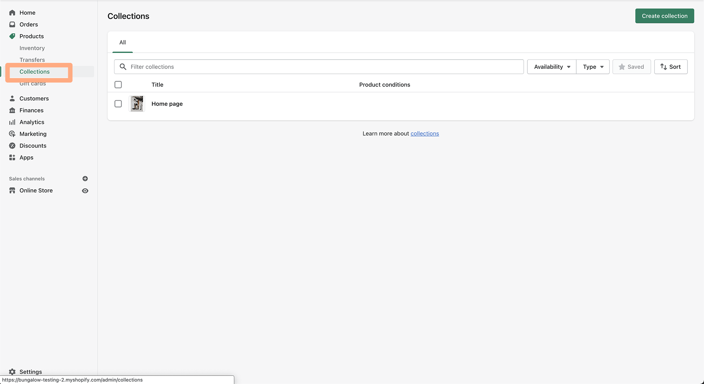This screenshot has width=704, height=384.
Task: Click the sort arrows icon
Action: (x=664, y=67)
